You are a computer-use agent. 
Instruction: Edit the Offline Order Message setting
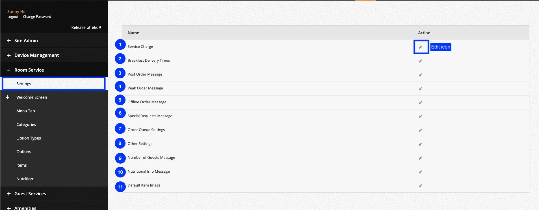(420, 102)
